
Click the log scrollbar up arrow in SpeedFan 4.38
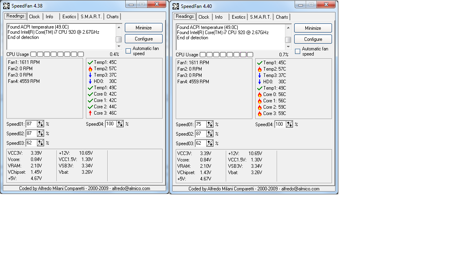tap(119, 27)
